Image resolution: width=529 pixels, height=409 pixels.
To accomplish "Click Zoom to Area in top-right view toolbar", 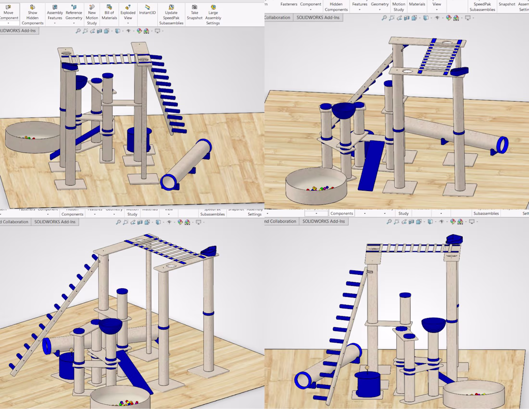I will [x=391, y=18].
